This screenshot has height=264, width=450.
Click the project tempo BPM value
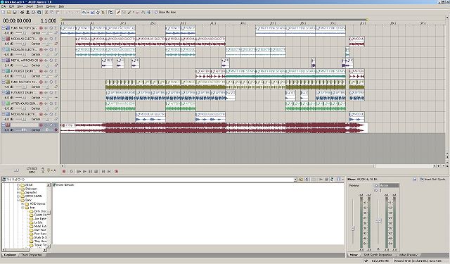[x=32, y=170]
